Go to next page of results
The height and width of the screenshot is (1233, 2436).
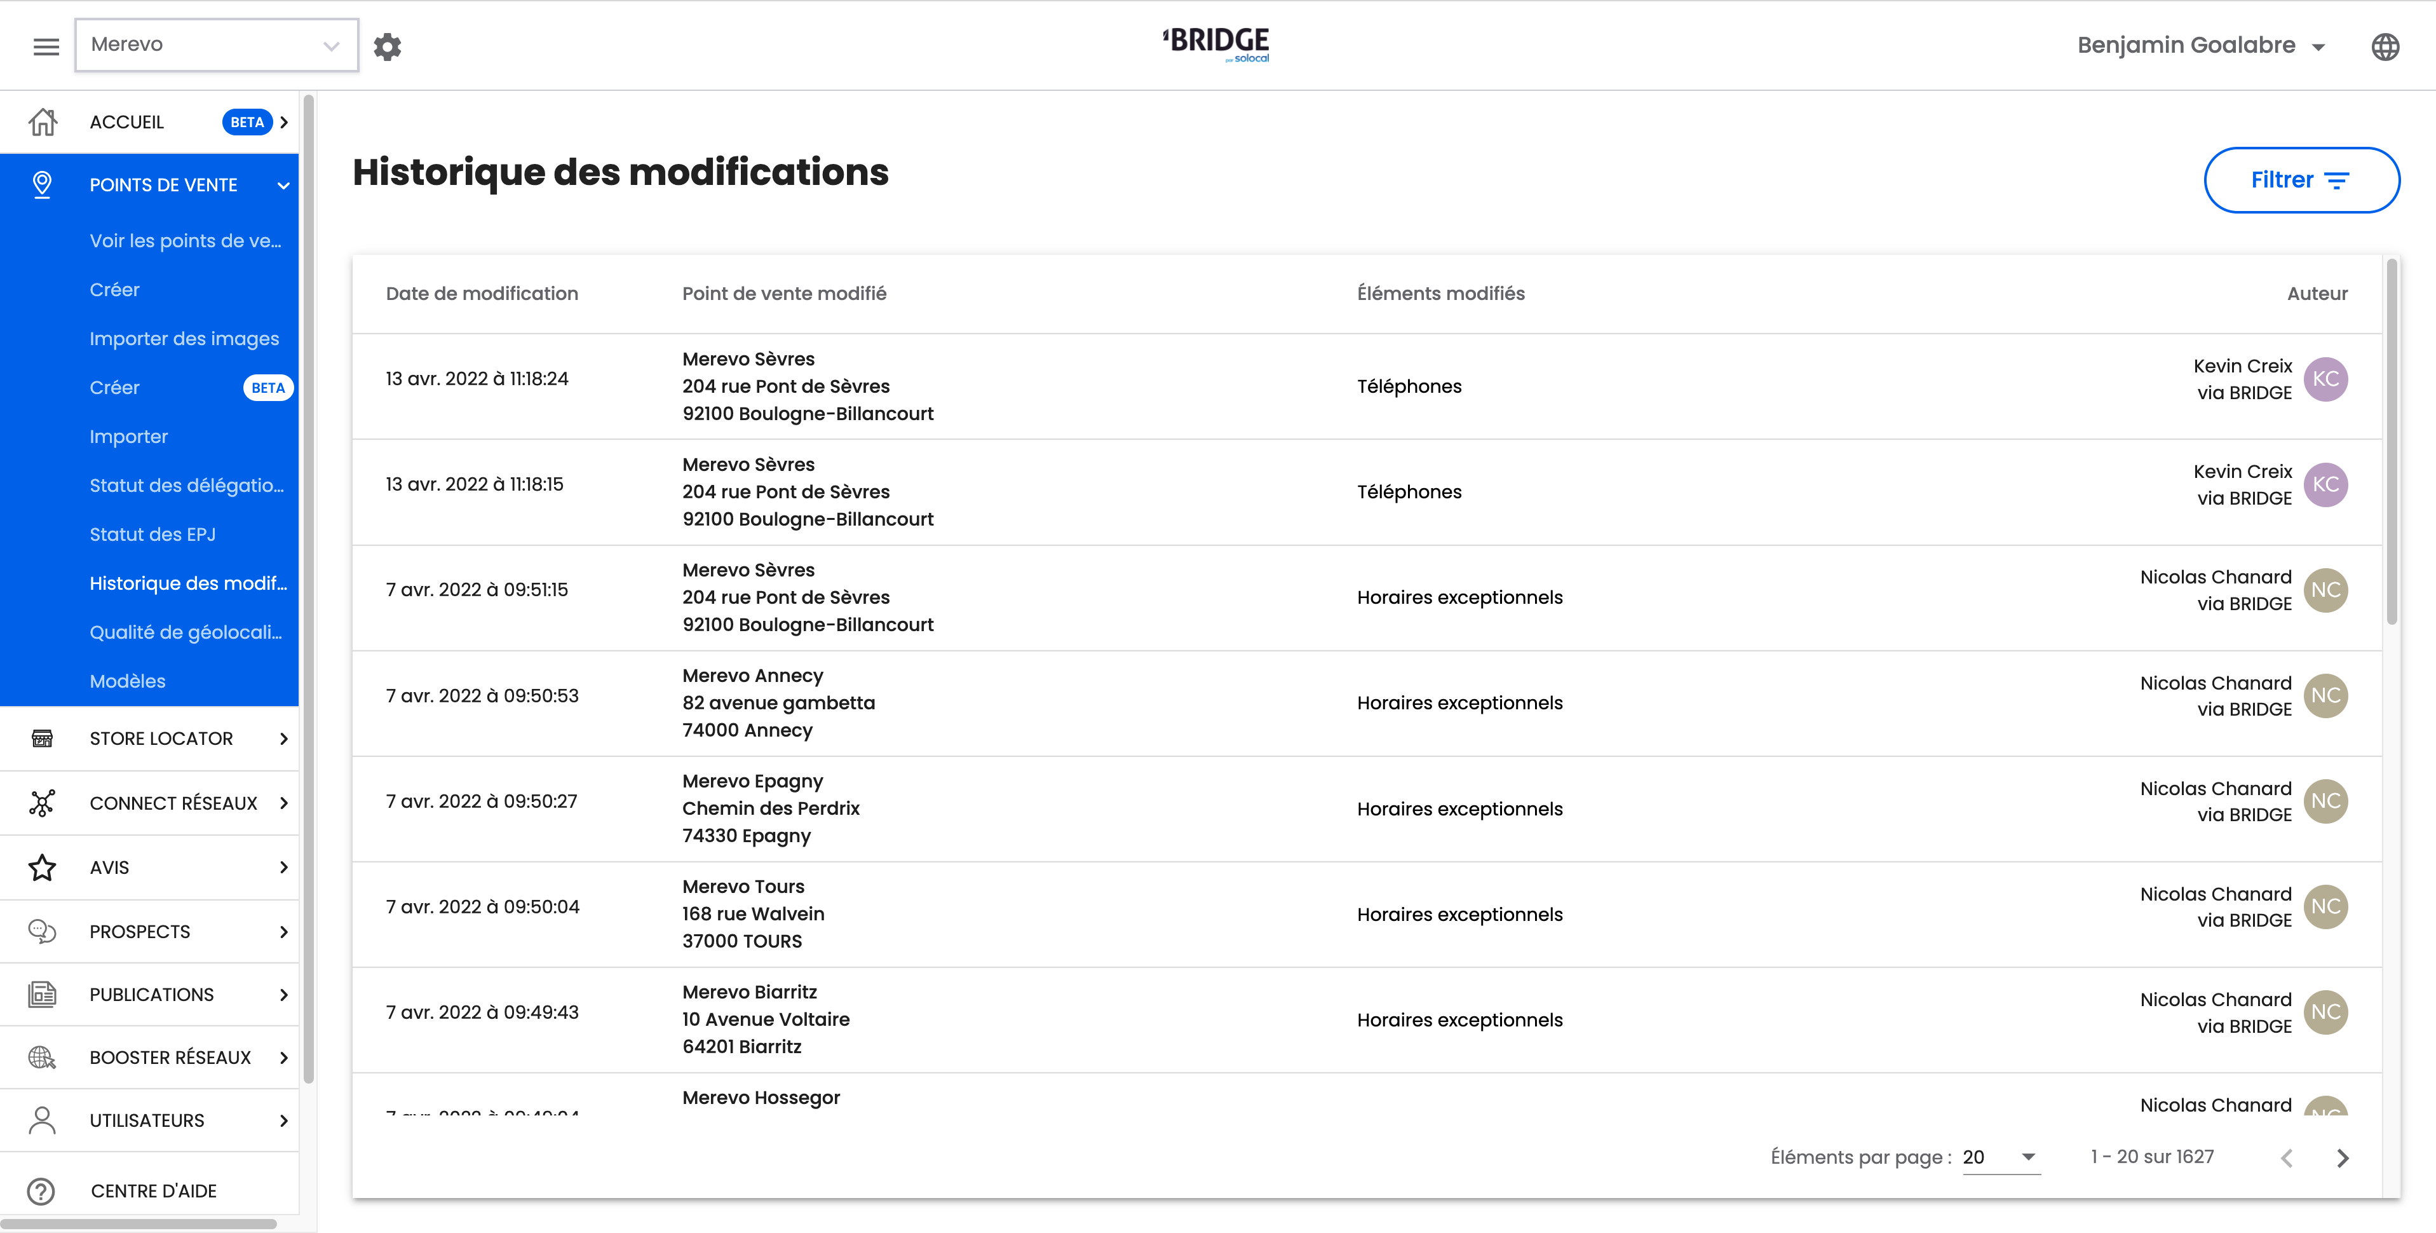(x=2343, y=1157)
